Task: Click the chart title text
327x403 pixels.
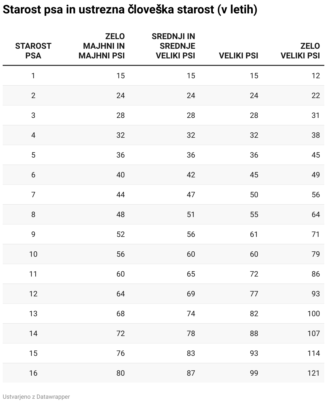Action: coord(130,10)
